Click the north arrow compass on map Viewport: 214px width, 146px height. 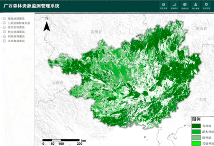pos(47,24)
